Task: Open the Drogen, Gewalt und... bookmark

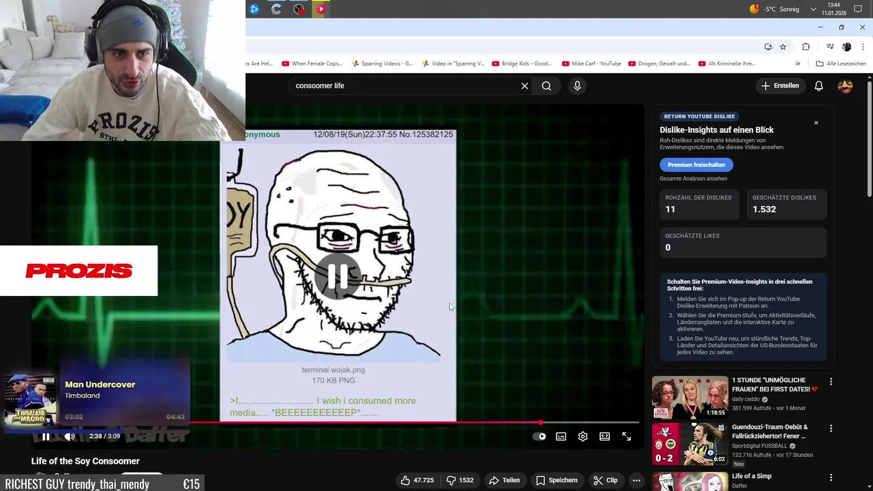Action: [x=660, y=63]
